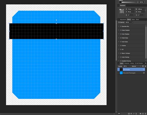Click the add pixel layer icon
The image size is (147, 115).
(x=143, y=114)
